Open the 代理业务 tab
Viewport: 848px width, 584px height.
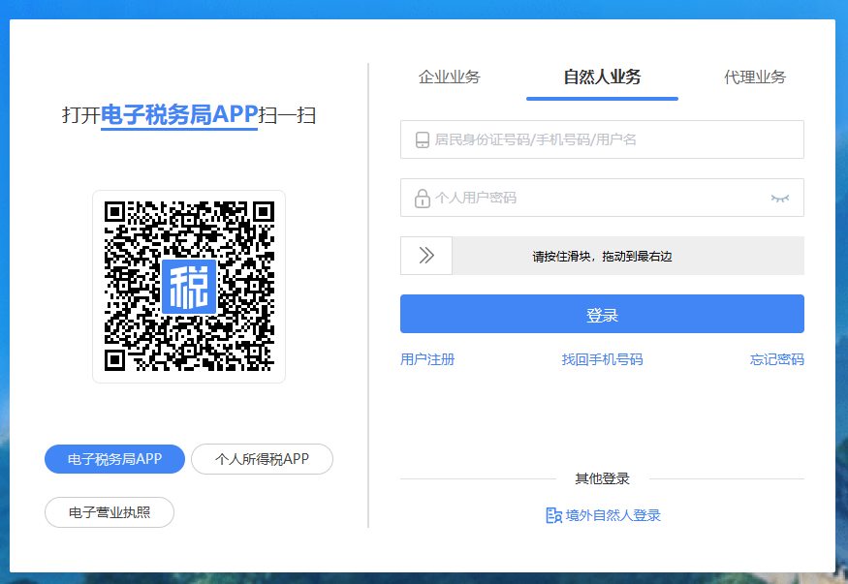coord(755,77)
